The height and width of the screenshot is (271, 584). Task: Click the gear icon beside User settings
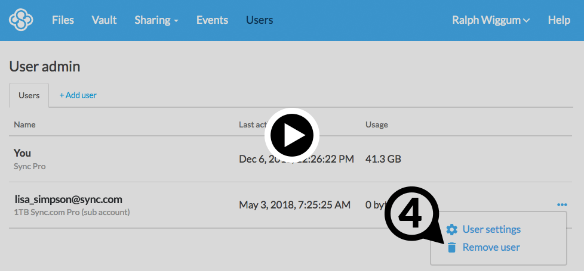click(451, 230)
